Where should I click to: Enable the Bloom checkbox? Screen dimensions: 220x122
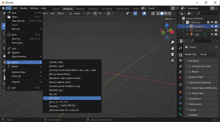pyautogui.click(x=190, y=72)
